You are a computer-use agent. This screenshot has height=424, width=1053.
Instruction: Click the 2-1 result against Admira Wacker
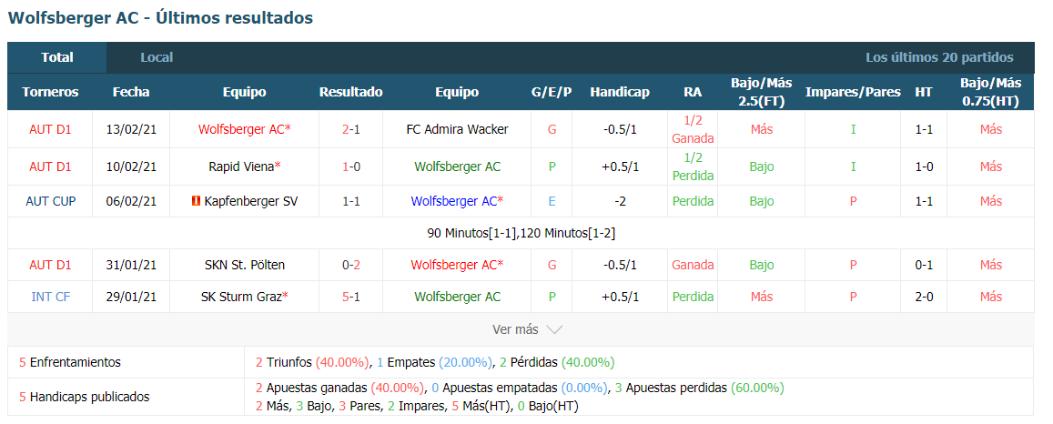pyautogui.click(x=350, y=129)
